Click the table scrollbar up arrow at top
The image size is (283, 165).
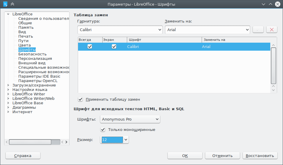click(x=274, y=45)
